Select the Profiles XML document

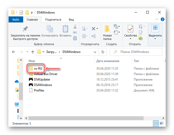click(x=37, y=90)
